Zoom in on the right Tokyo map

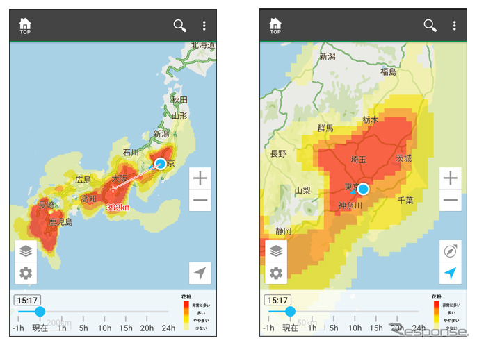[451, 178]
